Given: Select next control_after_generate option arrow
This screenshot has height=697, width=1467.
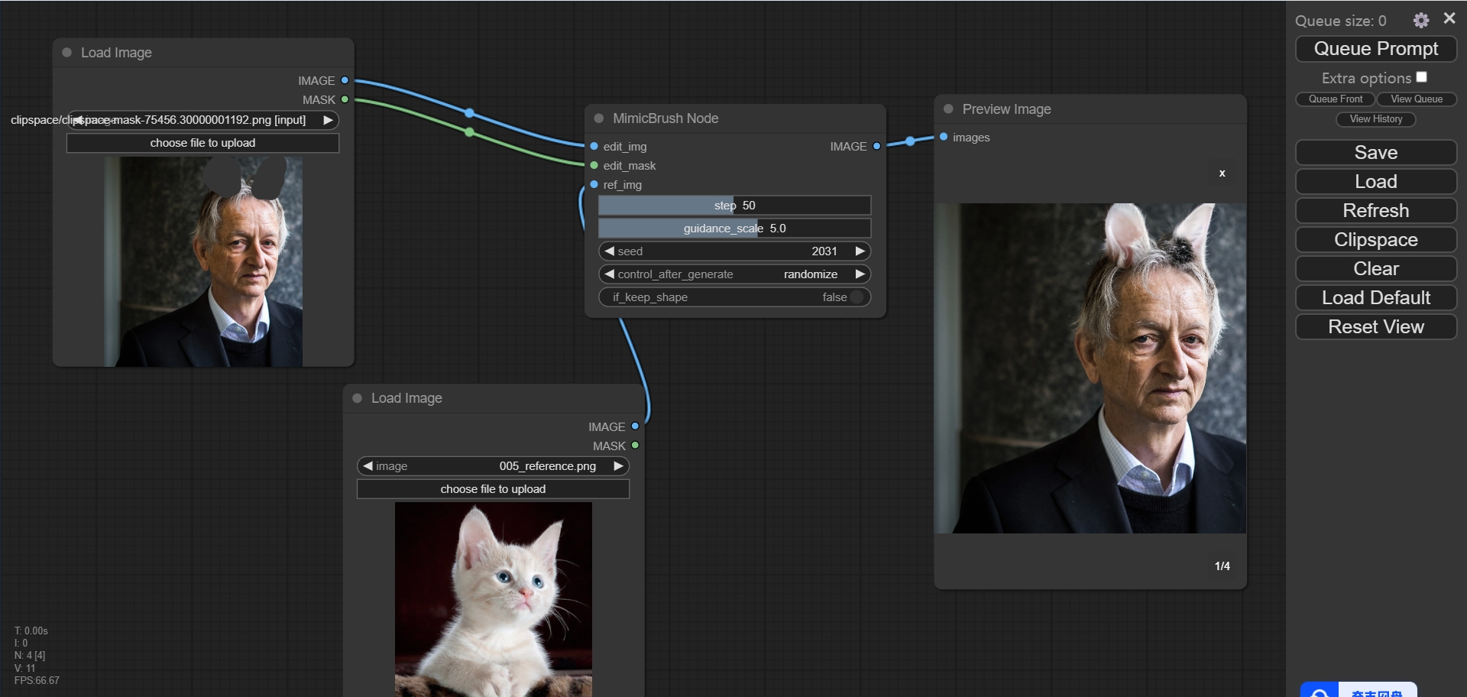Looking at the screenshot, I should click(860, 274).
